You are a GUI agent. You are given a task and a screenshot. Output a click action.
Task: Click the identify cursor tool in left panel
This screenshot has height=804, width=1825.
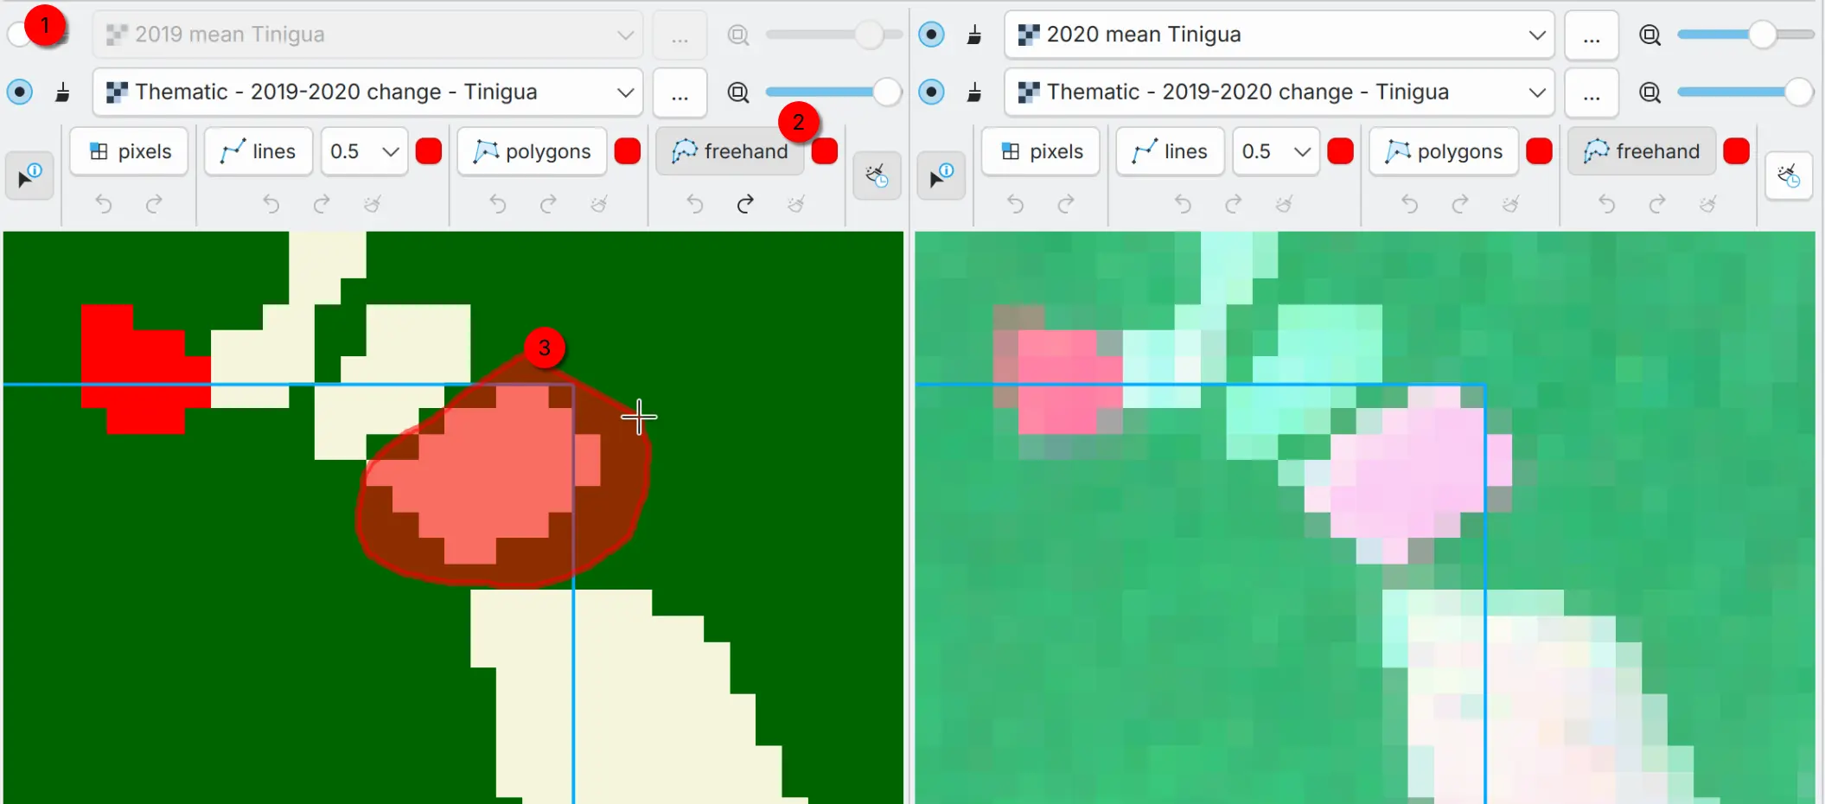[29, 175]
